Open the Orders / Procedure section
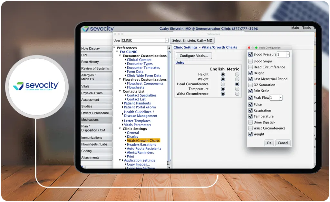 tap(96, 113)
